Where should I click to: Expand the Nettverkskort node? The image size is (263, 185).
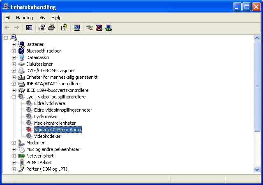pyautogui.click(x=14, y=156)
